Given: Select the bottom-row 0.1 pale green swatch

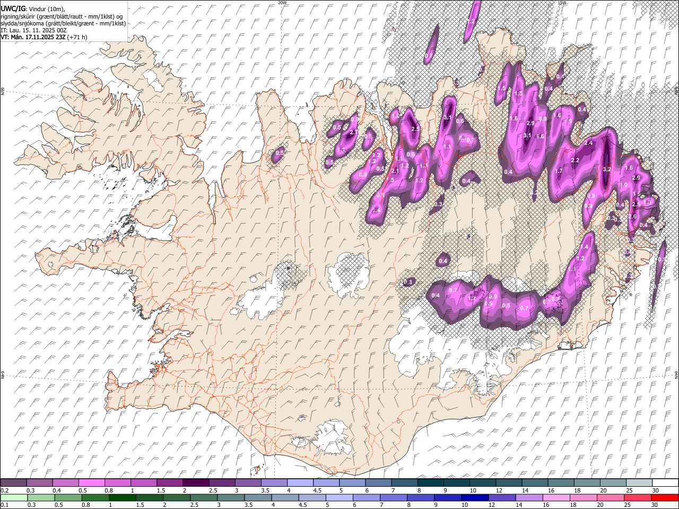Looking at the screenshot, I should pos(13,498).
